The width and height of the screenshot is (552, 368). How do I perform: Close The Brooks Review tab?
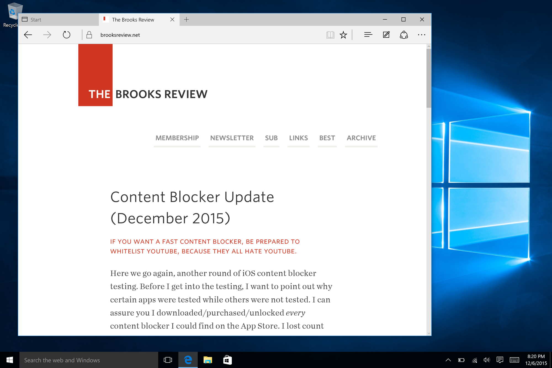(x=172, y=19)
